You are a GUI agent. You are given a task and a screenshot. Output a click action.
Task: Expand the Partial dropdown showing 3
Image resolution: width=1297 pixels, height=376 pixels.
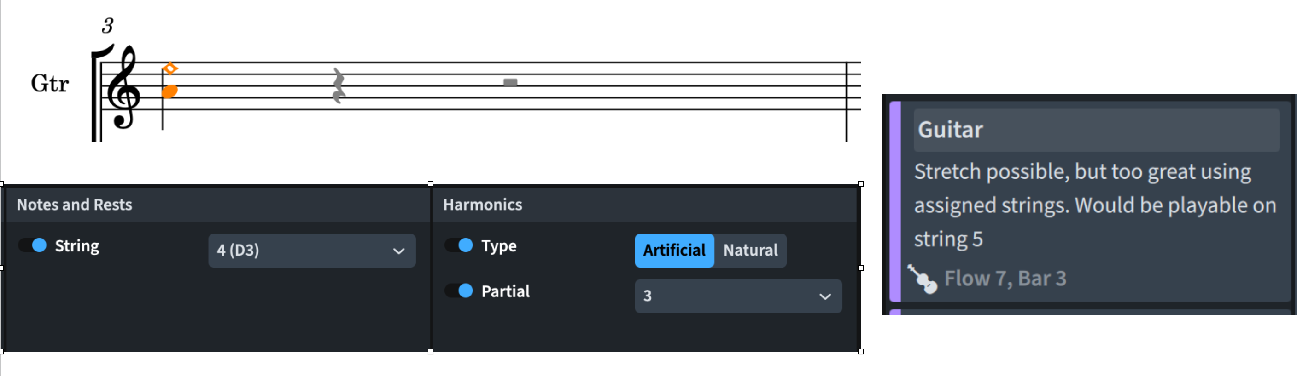[x=737, y=296]
